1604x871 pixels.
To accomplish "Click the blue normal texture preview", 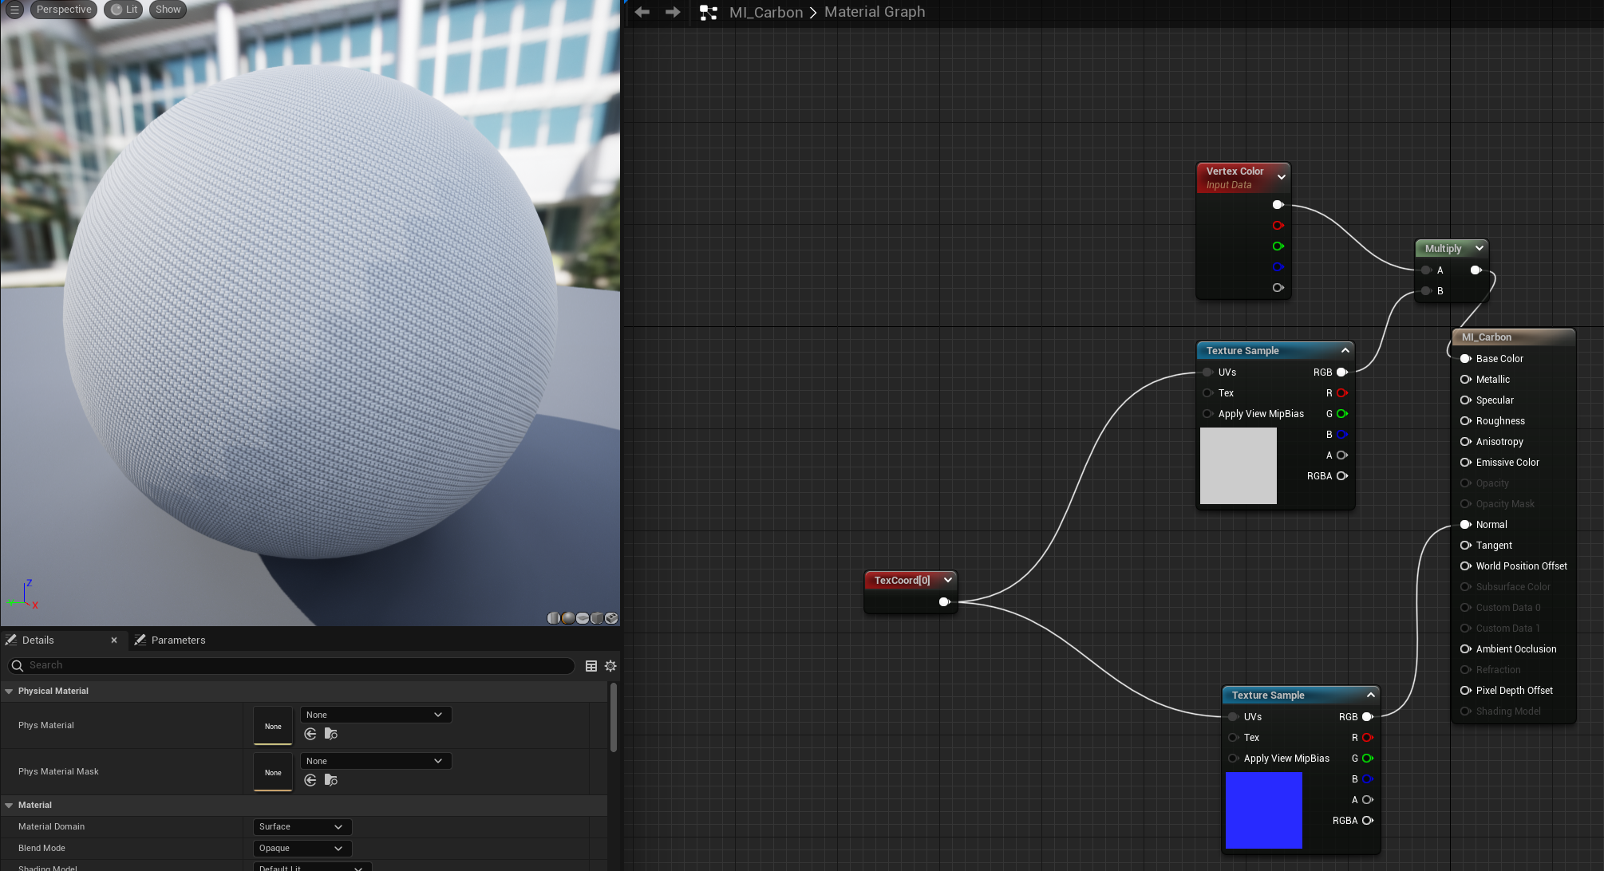I will coord(1263,810).
